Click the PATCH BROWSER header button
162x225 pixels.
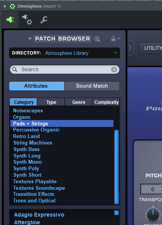pos(62,39)
